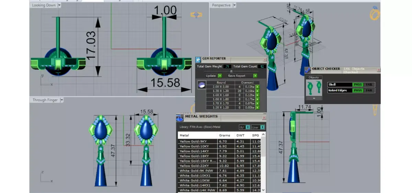412x193 pixels.
Task: Select the White Gold:14KX1 row
Action: coord(220,185)
